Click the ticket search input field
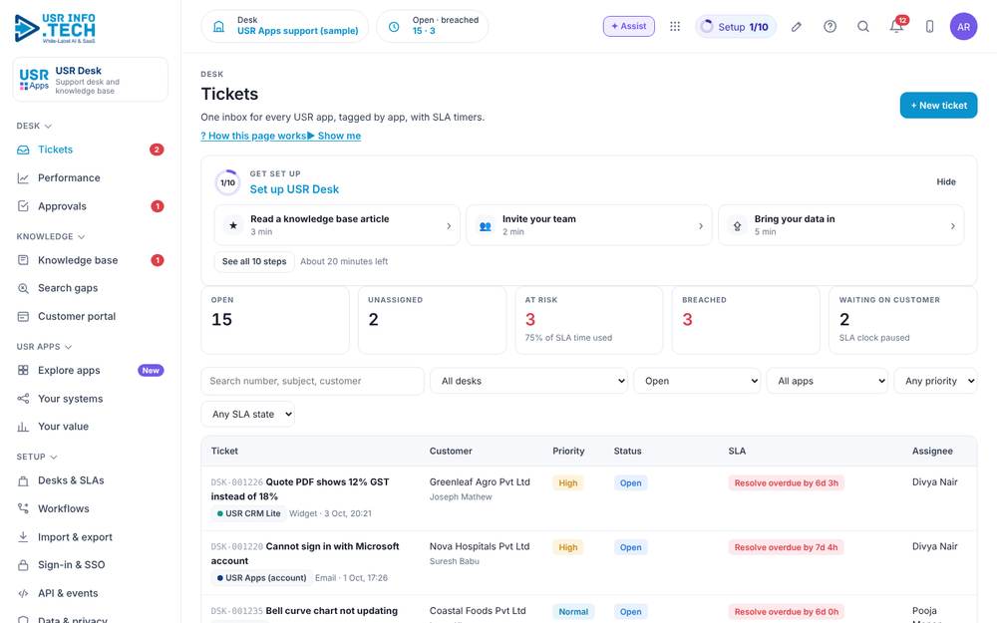Image resolution: width=997 pixels, height=623 pixels. (312, 381)
